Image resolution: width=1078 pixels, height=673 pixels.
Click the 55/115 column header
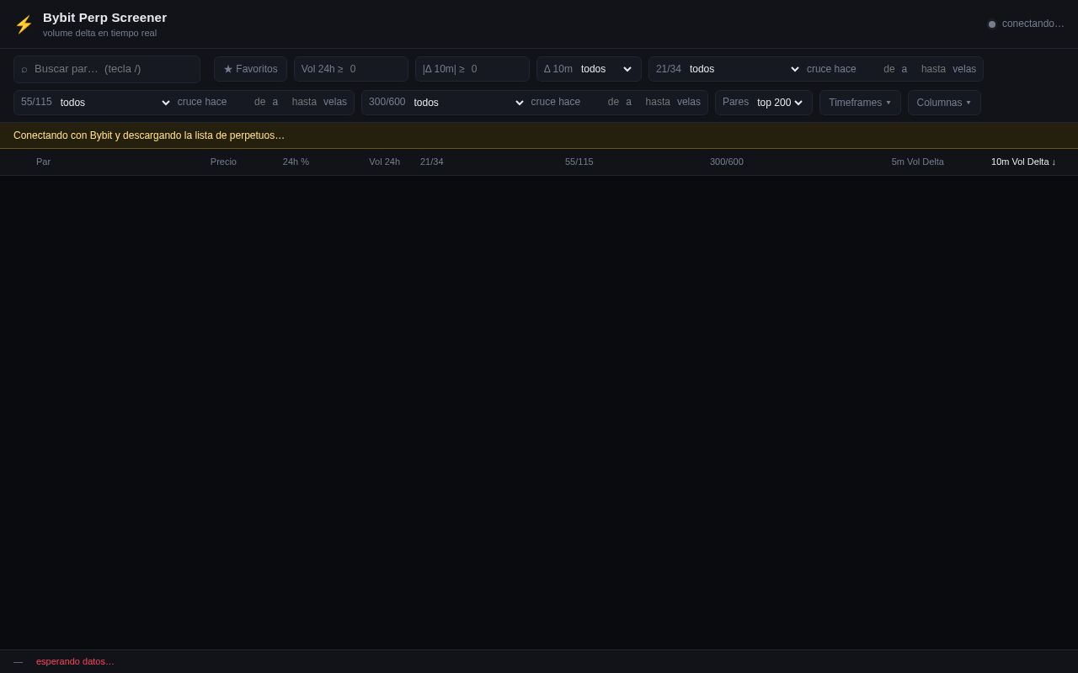pos(579,162)
